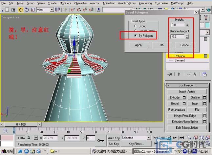This screenshot has height=155, width=212.
Task: Click the Hinge From Edge button
Action: (185, 116)
